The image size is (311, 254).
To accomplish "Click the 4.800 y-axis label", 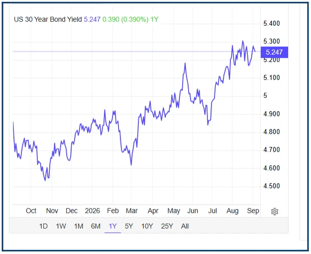I will pyautogui.click(x=272, y=132).
